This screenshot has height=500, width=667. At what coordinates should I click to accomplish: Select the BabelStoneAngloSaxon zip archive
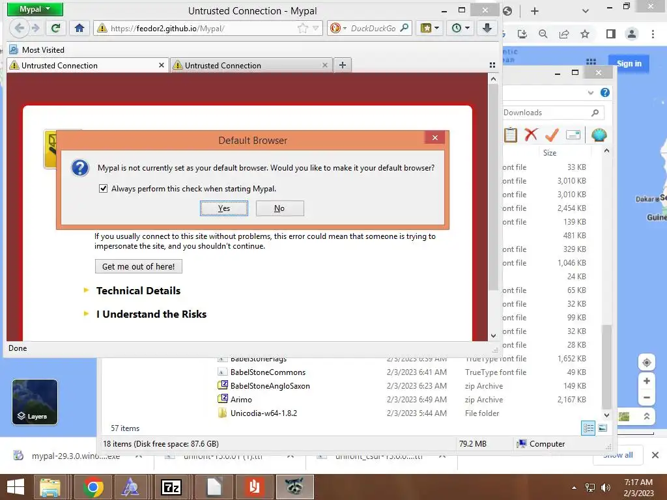(270, 385)
